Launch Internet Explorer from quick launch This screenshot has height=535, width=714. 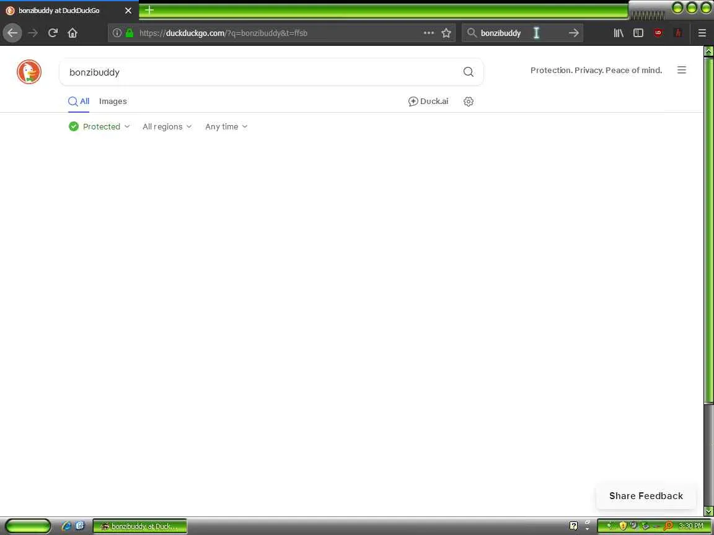pos(66,526)
